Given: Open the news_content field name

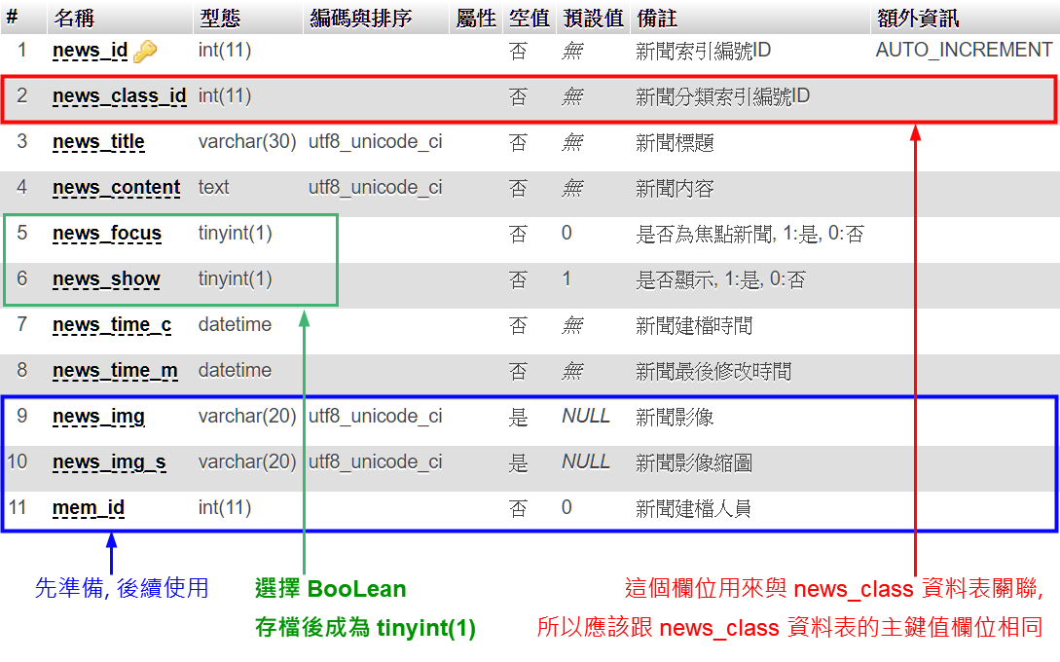Looking at the screenshot, I should [116, 188].
